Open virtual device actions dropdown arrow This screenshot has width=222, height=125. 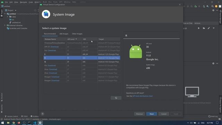pos(214,28)
